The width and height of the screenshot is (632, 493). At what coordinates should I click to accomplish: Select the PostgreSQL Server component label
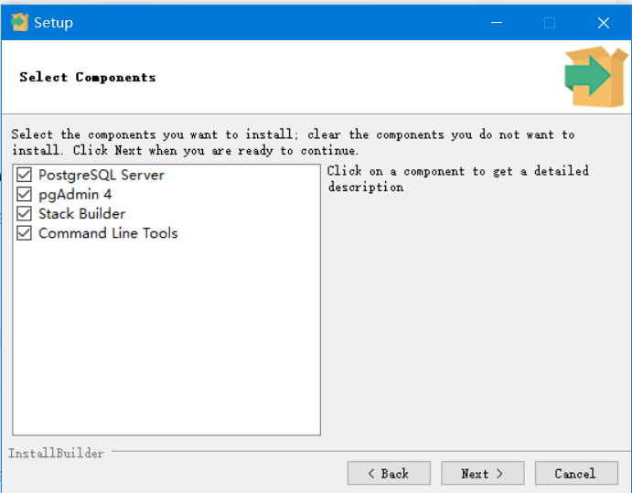101,175
